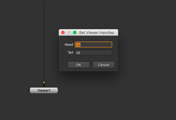
Task: Click the angled right end of Viewer1 node
Action: click(58, 90)
